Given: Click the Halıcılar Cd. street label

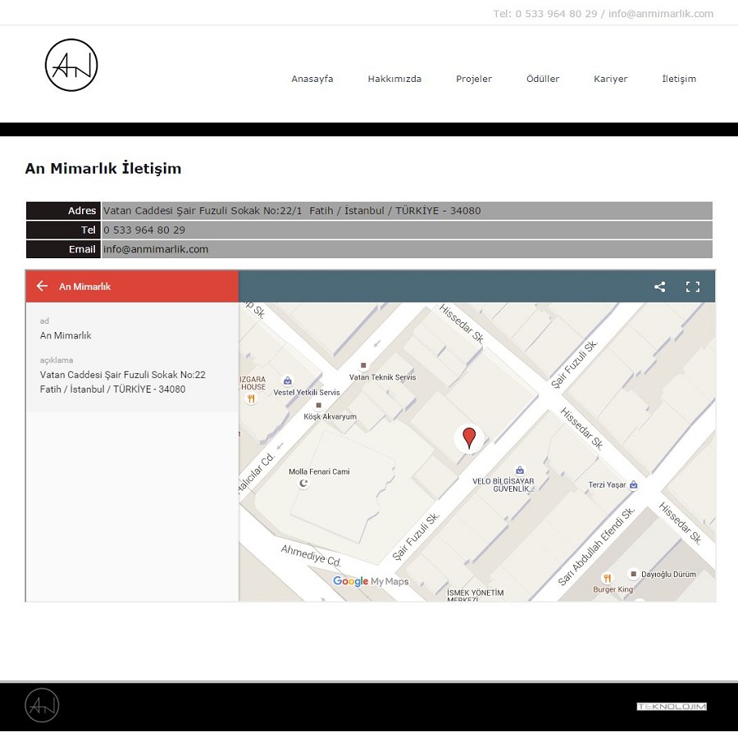Looking at the screenshot, I should (256, 473).
